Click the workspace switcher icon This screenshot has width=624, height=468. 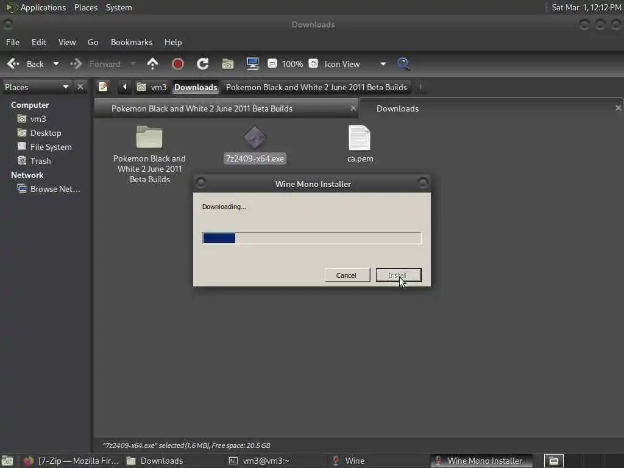point(554,461)
